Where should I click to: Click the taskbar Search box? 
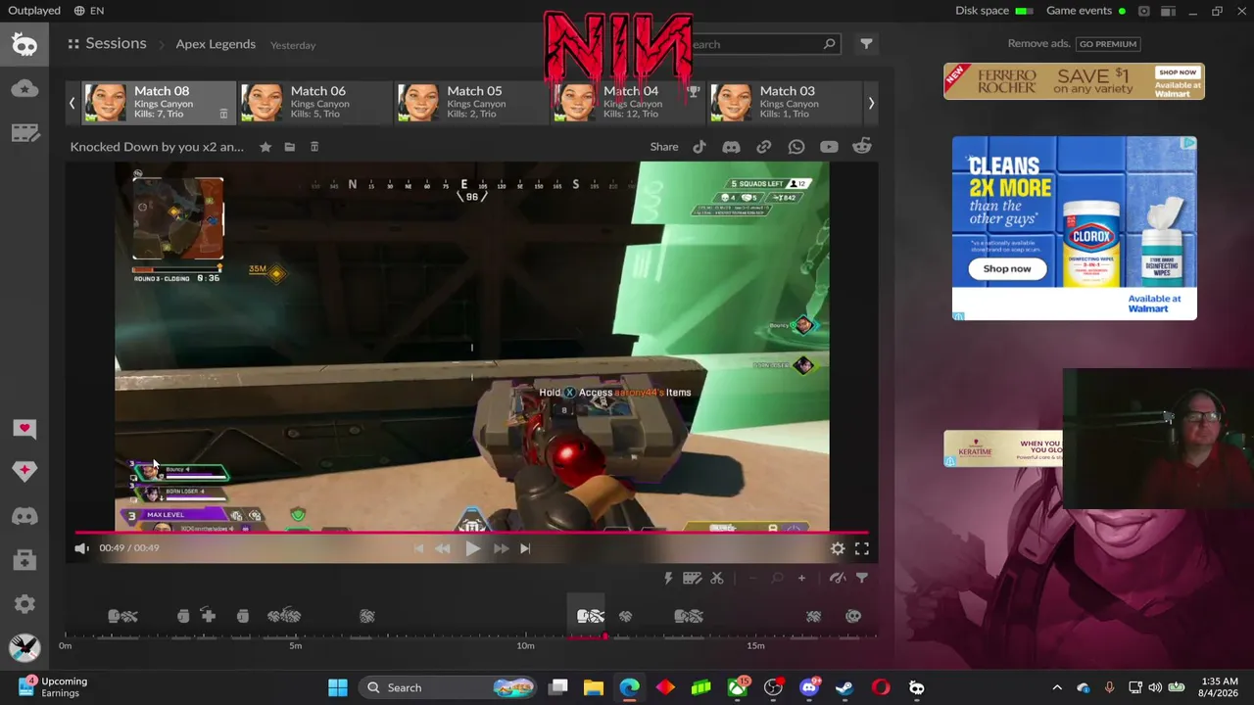[448, 687]
